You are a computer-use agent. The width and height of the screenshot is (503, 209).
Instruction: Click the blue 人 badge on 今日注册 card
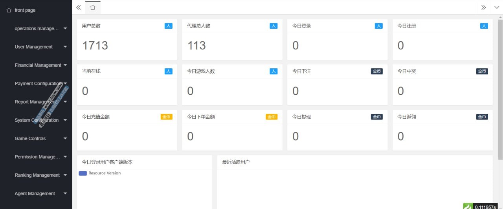click(x=484, y=26)
